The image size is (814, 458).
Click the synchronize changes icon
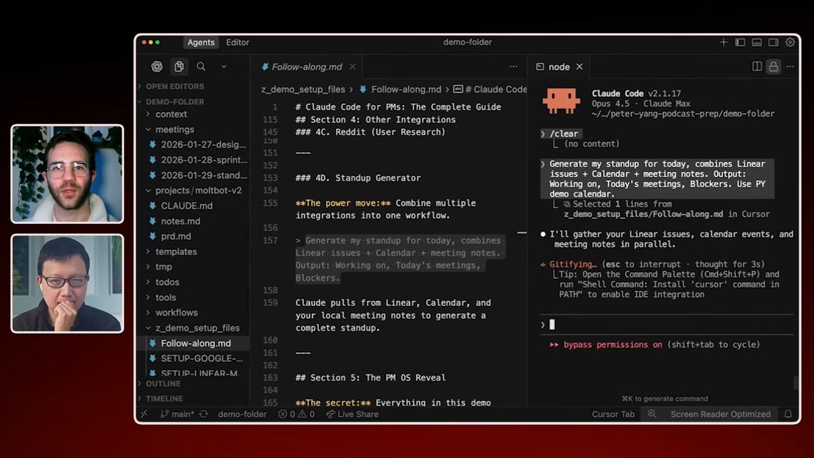point(203,414)
